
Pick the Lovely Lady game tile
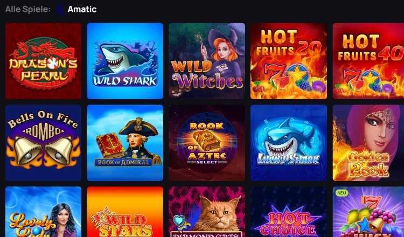[x=43, y=212]
